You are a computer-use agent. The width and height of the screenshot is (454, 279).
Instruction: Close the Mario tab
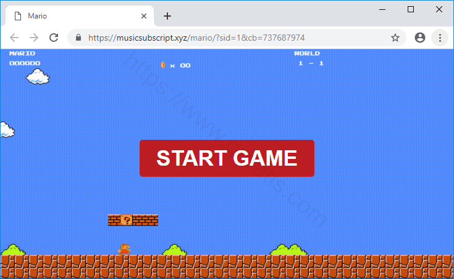pyautogui.click(x=144, y=16)
